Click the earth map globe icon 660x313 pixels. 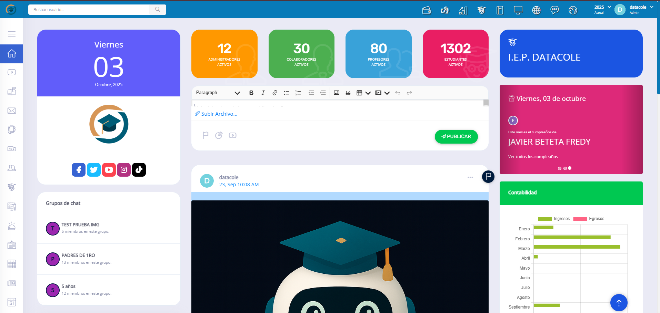click(573, 10)
